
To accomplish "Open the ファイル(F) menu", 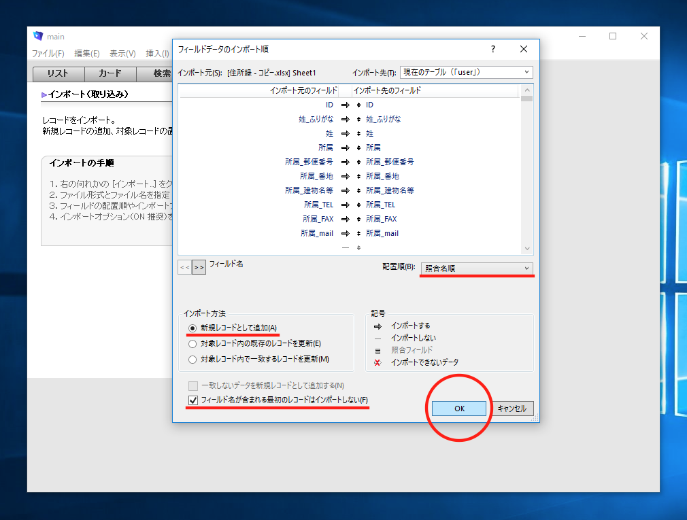I will pyautogui.click(x=48, y=54).
